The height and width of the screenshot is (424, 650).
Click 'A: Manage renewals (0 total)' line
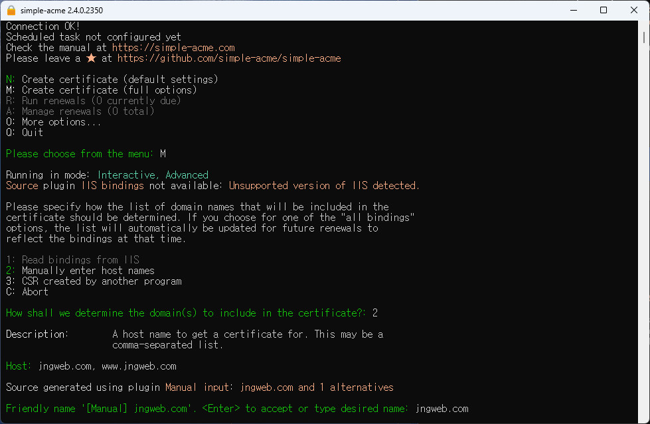80,111
